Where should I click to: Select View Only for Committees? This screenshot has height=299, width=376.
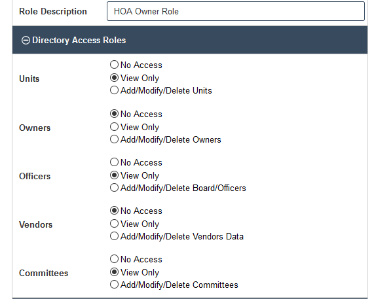click(114, 272)
